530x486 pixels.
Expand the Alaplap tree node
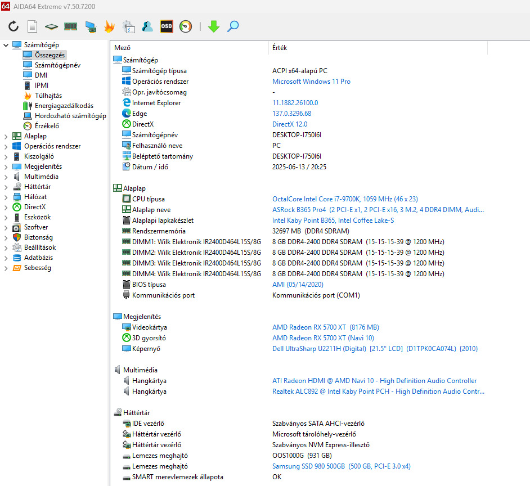point(6,137)
